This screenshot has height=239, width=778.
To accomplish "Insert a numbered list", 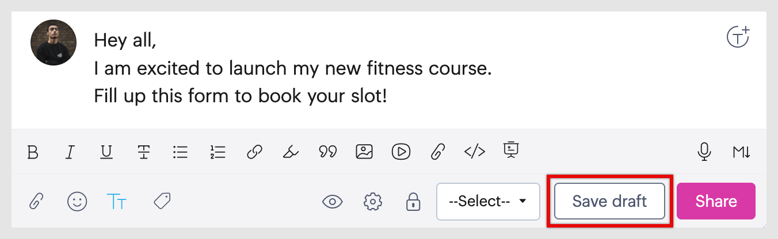I will point(218,152).
